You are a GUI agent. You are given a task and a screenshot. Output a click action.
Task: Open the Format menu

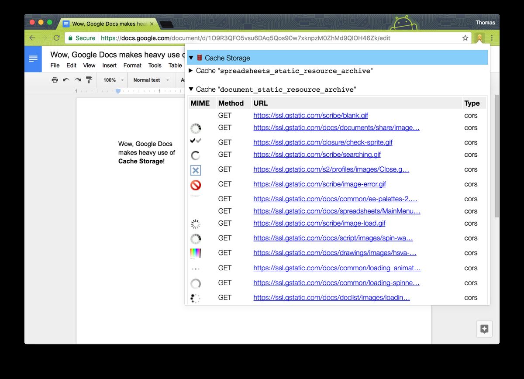pyautogui.click(x=132, y=65)
